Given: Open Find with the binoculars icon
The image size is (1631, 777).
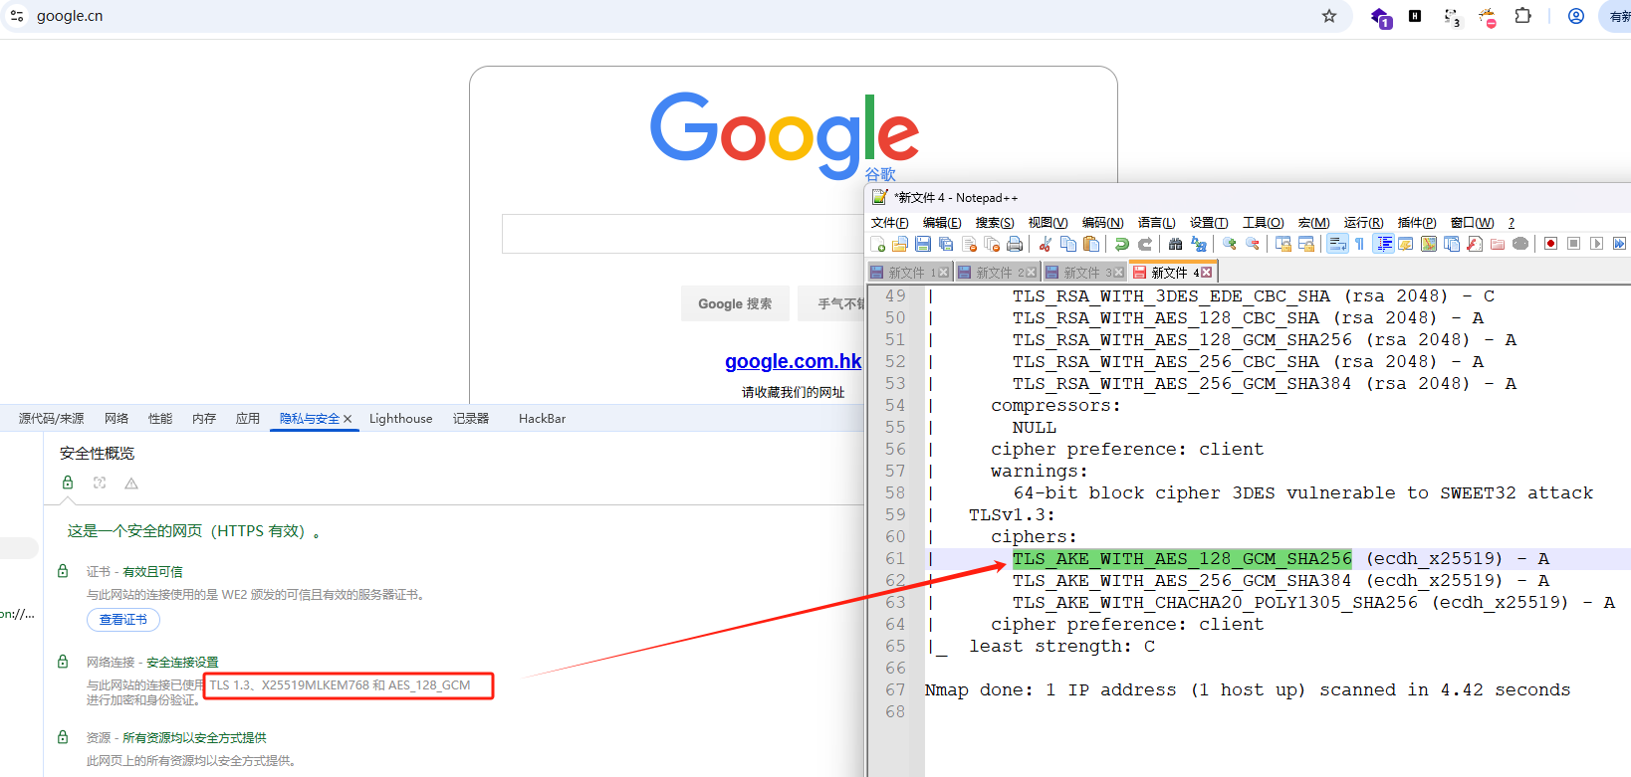Looking at the screenshot, I should 1175,244.
